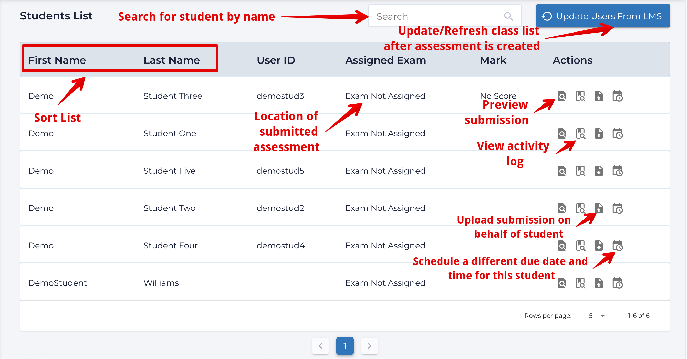The image size is (687, 359).
Task: Sort list by Last Name column
Action: tap(171, 60)
